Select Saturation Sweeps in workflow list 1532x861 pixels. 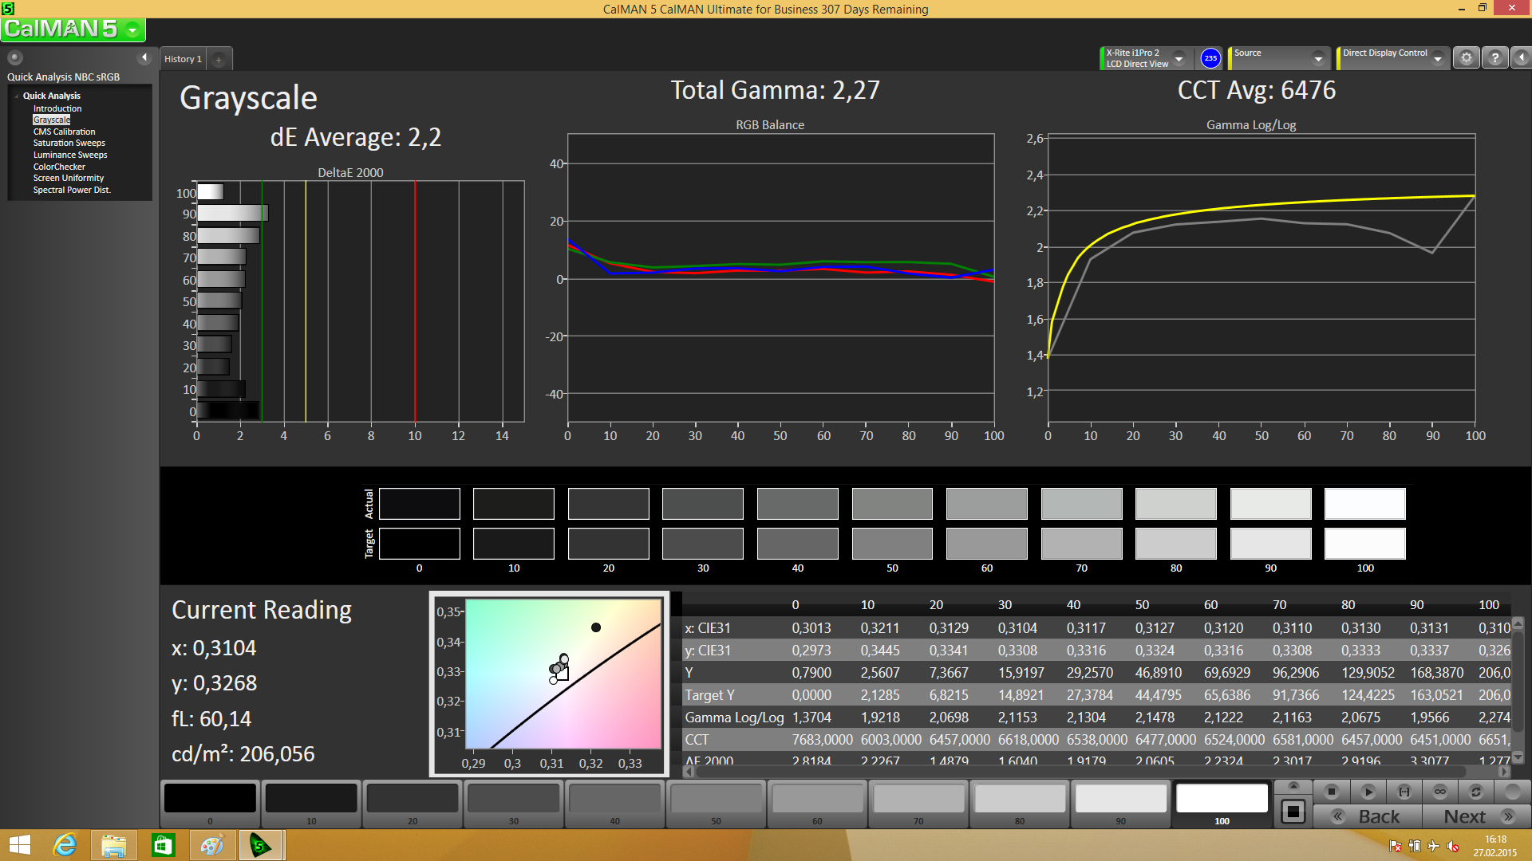click(x=69, y=143)
